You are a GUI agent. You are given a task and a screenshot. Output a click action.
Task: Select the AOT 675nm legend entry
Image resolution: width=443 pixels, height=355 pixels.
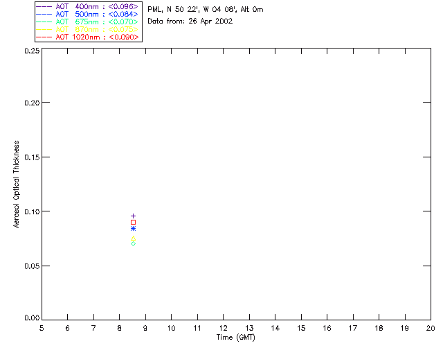[x=87, y=21]
